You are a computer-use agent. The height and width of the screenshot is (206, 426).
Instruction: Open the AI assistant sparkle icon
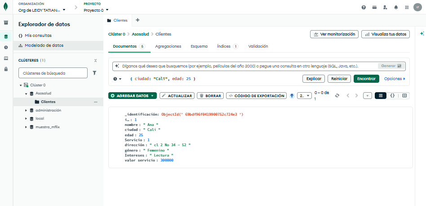[x=422, y=34]
